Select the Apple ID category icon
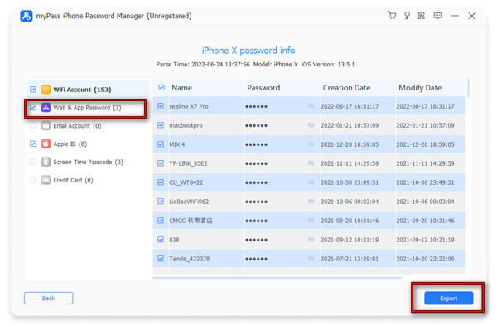 [46, 144]
